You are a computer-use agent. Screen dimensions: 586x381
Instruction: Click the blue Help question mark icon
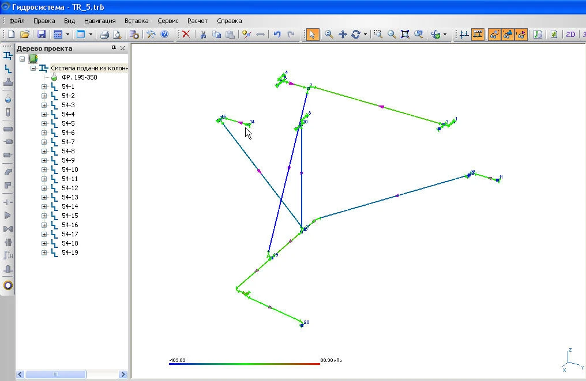(165, 35)
